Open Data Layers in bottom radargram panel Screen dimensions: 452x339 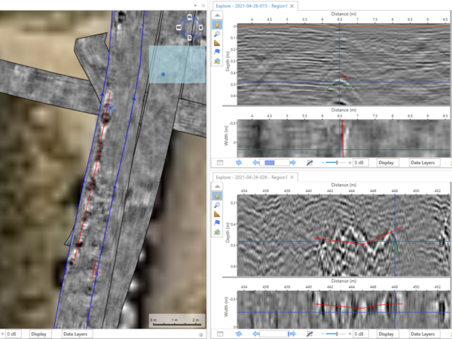[x=423, y=334]
